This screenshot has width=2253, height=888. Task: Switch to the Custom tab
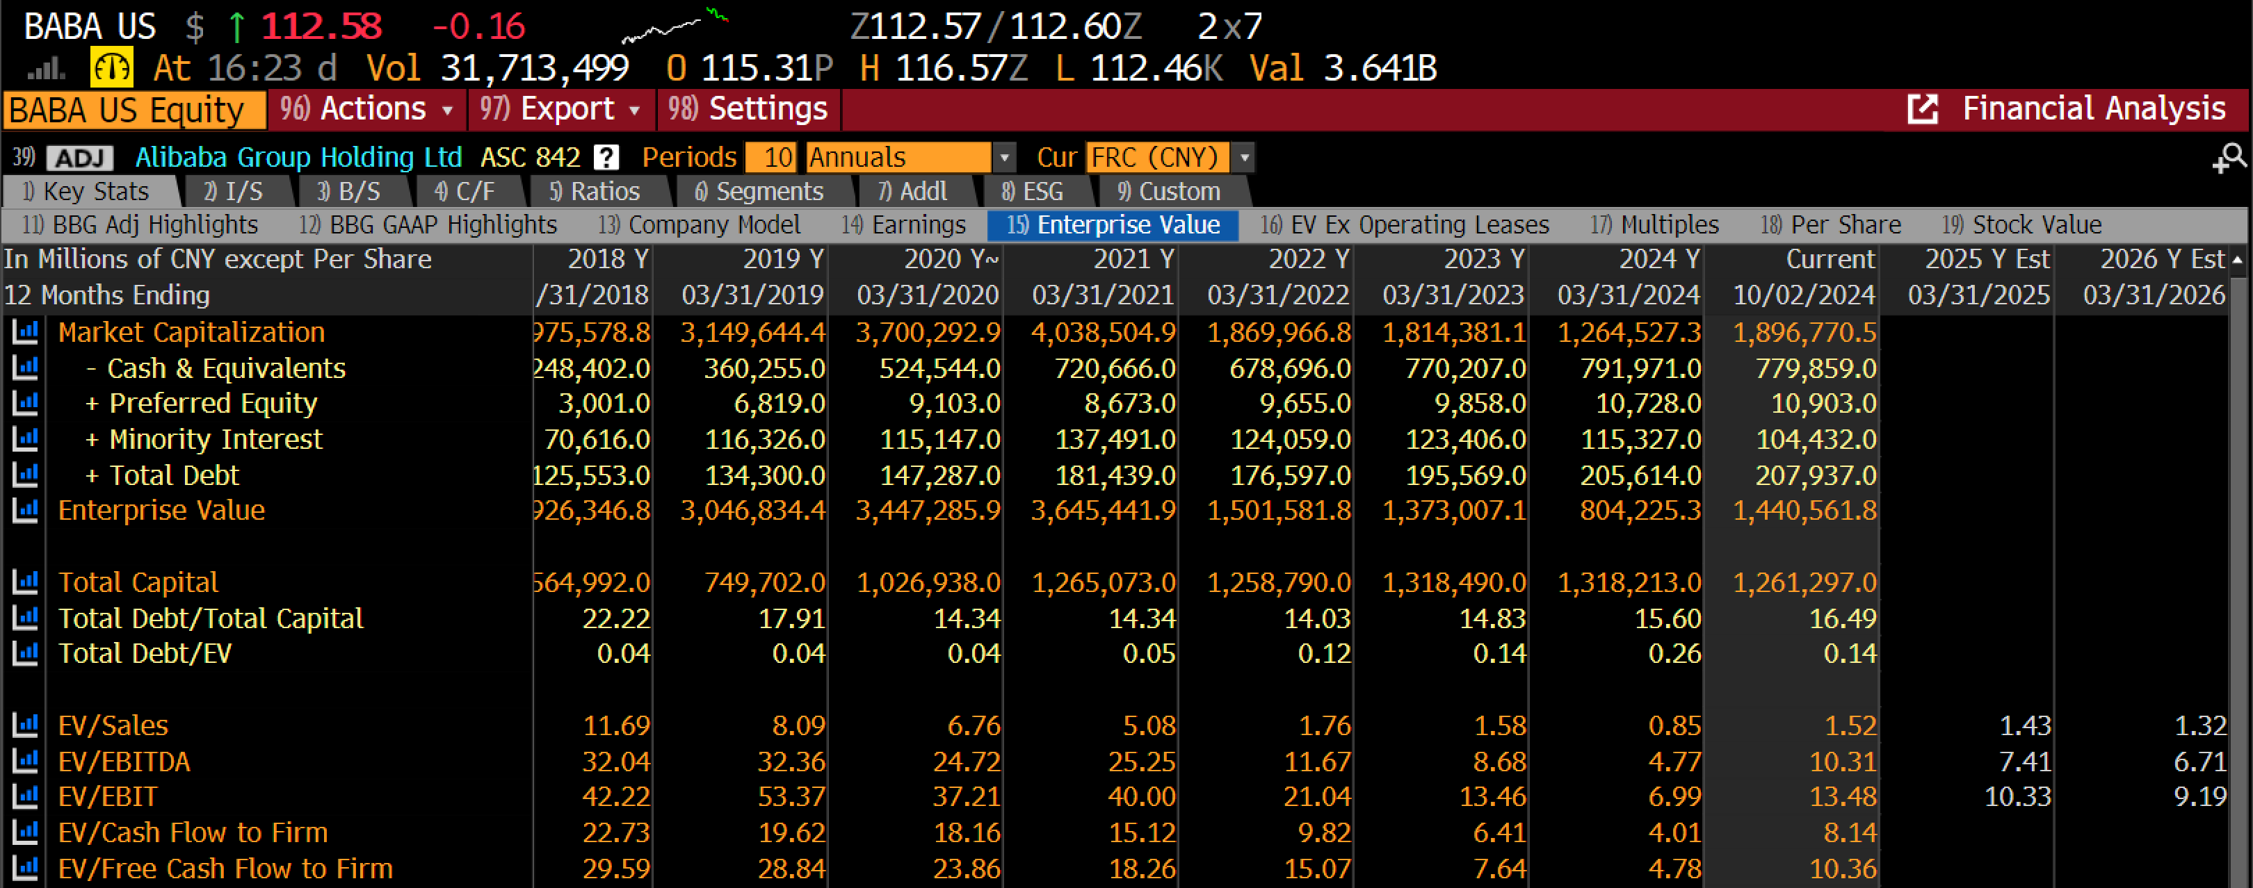point(1170,191)
